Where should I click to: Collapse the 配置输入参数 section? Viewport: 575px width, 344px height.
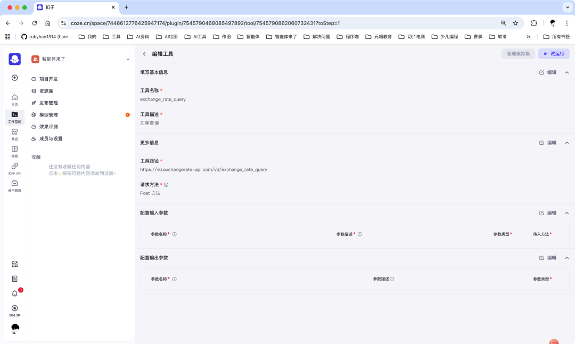567,213
